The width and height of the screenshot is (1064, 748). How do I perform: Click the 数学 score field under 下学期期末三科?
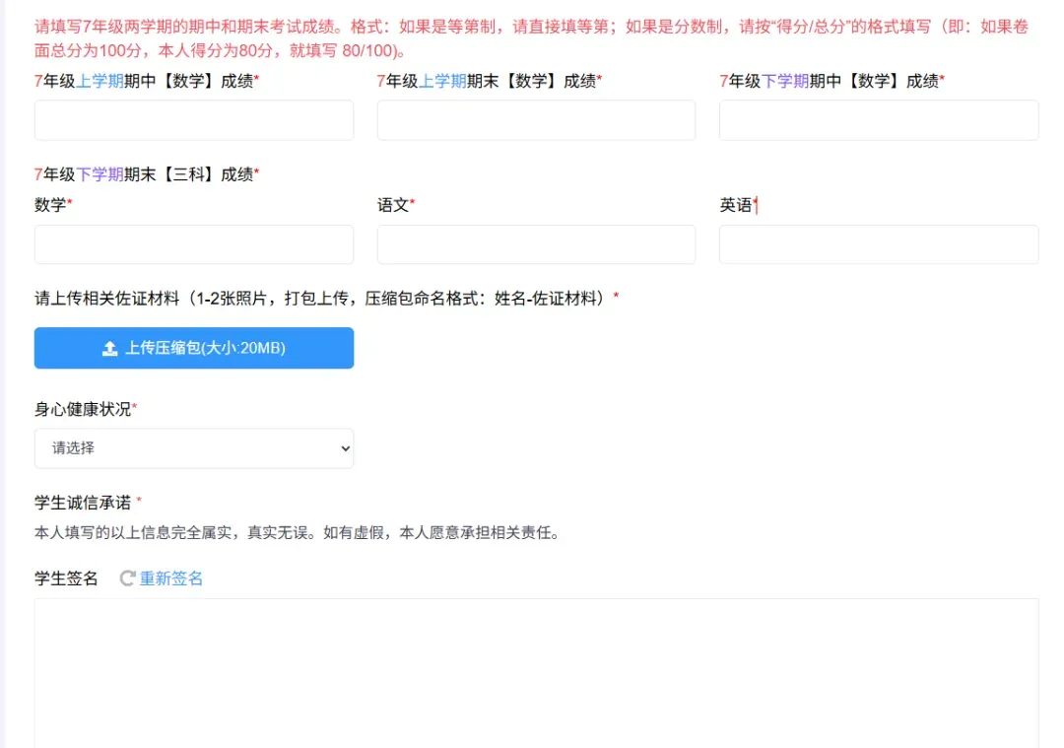[x=194, y=244]
